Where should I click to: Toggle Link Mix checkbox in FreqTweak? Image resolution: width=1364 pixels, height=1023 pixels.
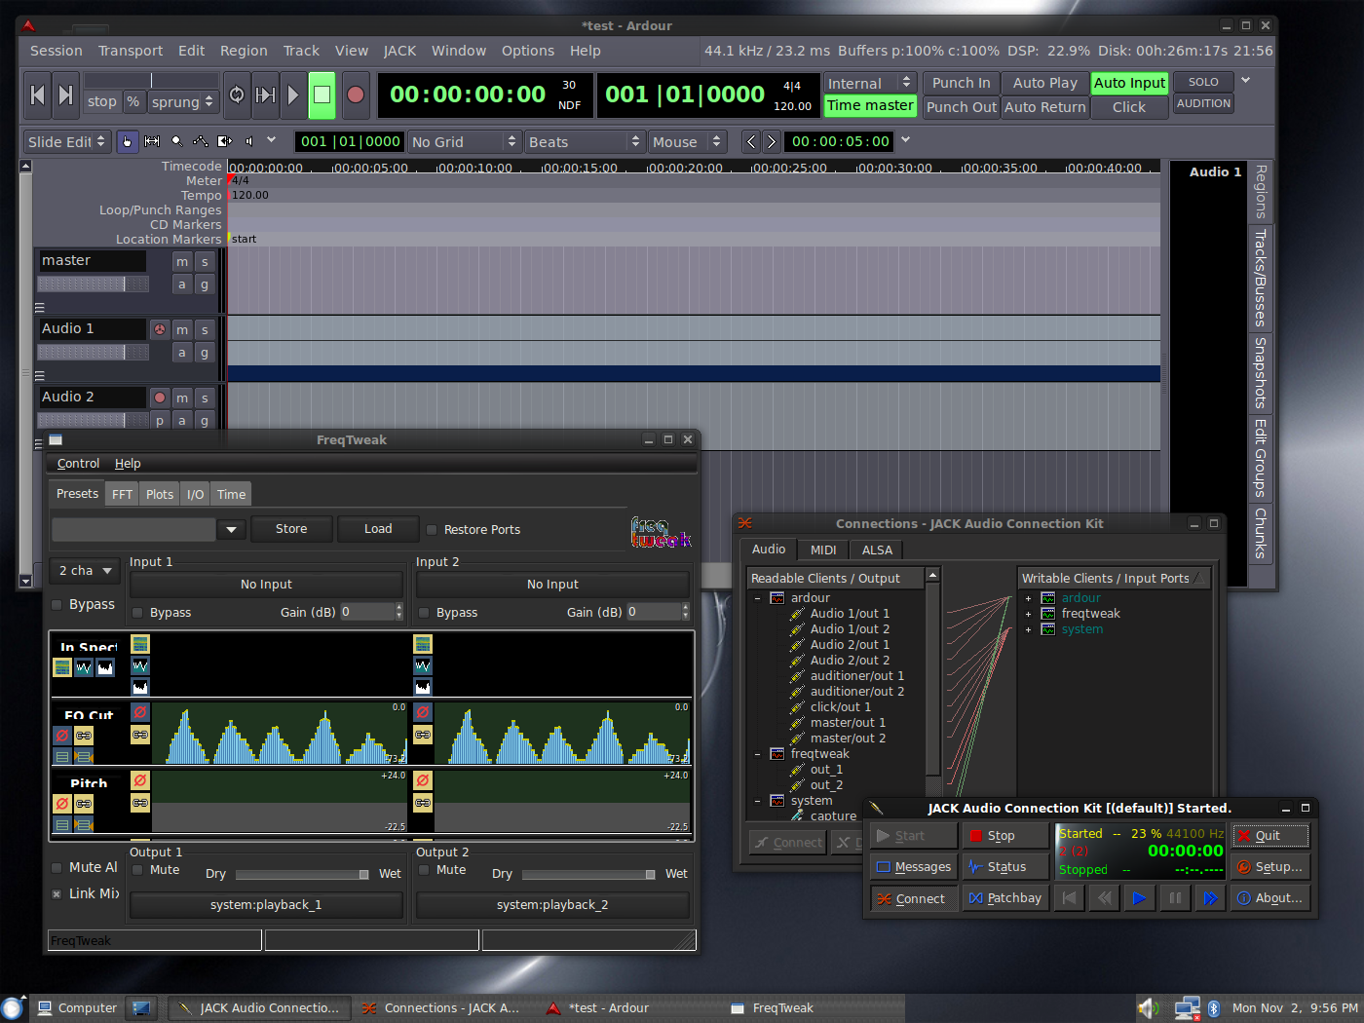(57, 893)
